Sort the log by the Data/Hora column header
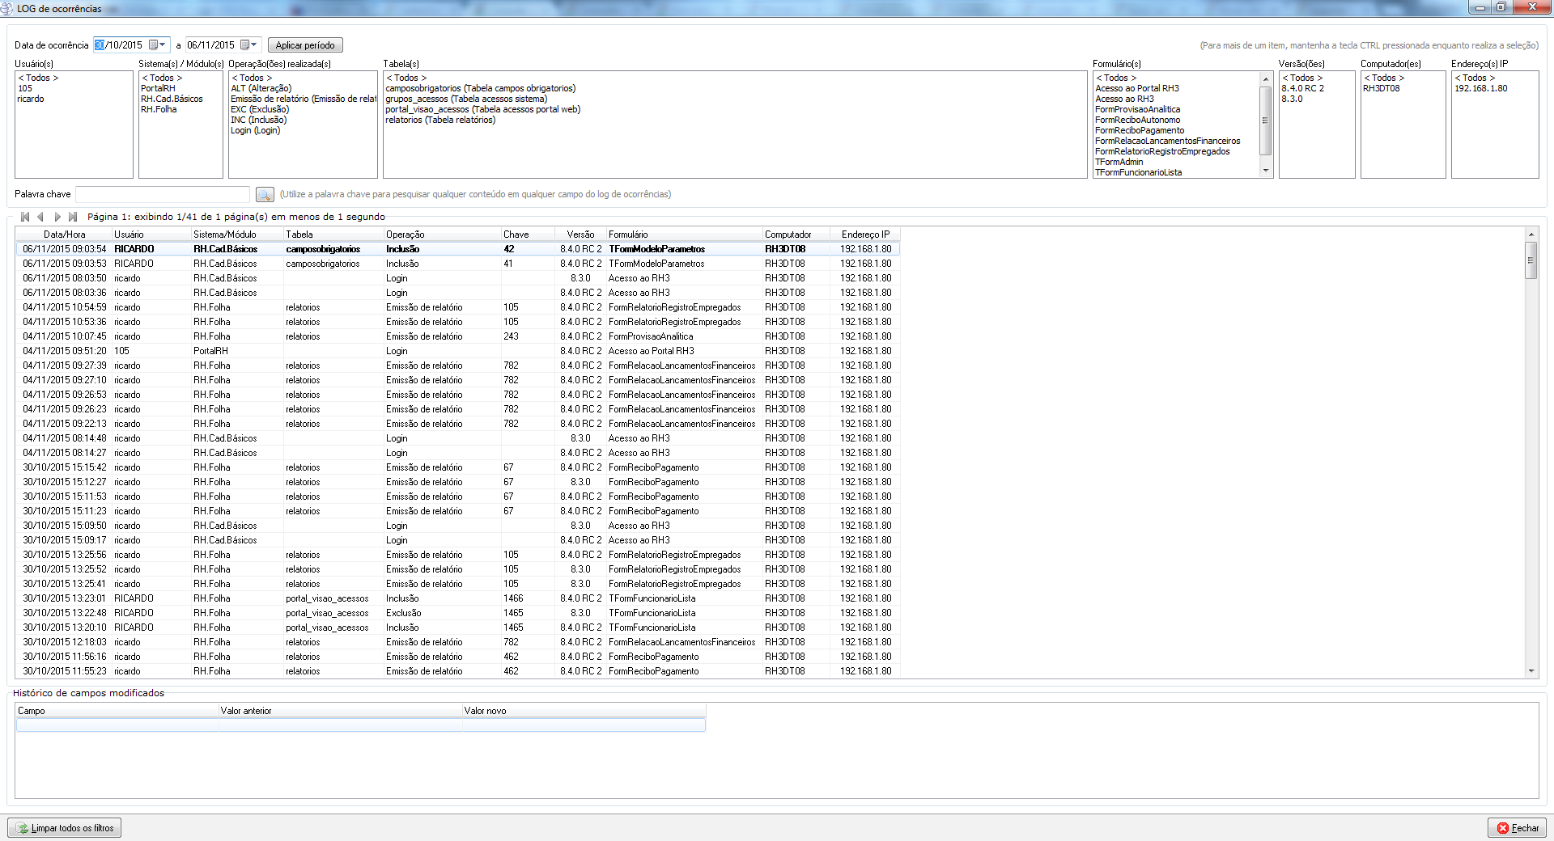This screenshot has height=841, width=1554. [64, 235]
